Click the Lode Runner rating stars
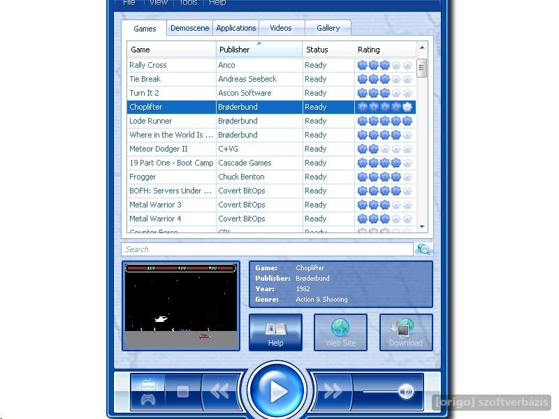Screen dimensions: 559x419 tap(385, 121)
